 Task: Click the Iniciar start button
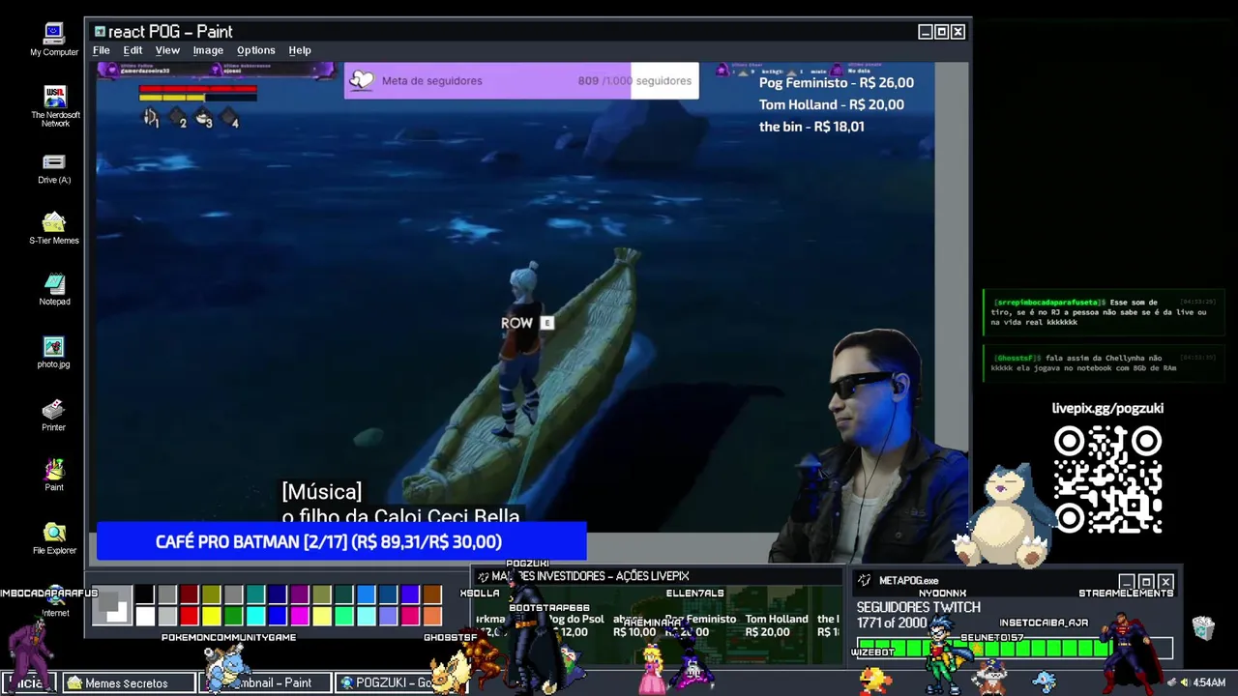click(29, 682)
